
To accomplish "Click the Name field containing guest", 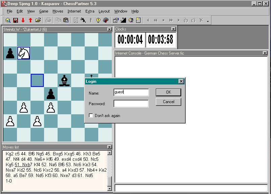I will point(131,92).
